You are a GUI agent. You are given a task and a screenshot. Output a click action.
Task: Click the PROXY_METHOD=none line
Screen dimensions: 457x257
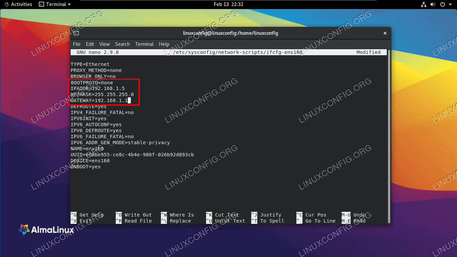(96, 70)
